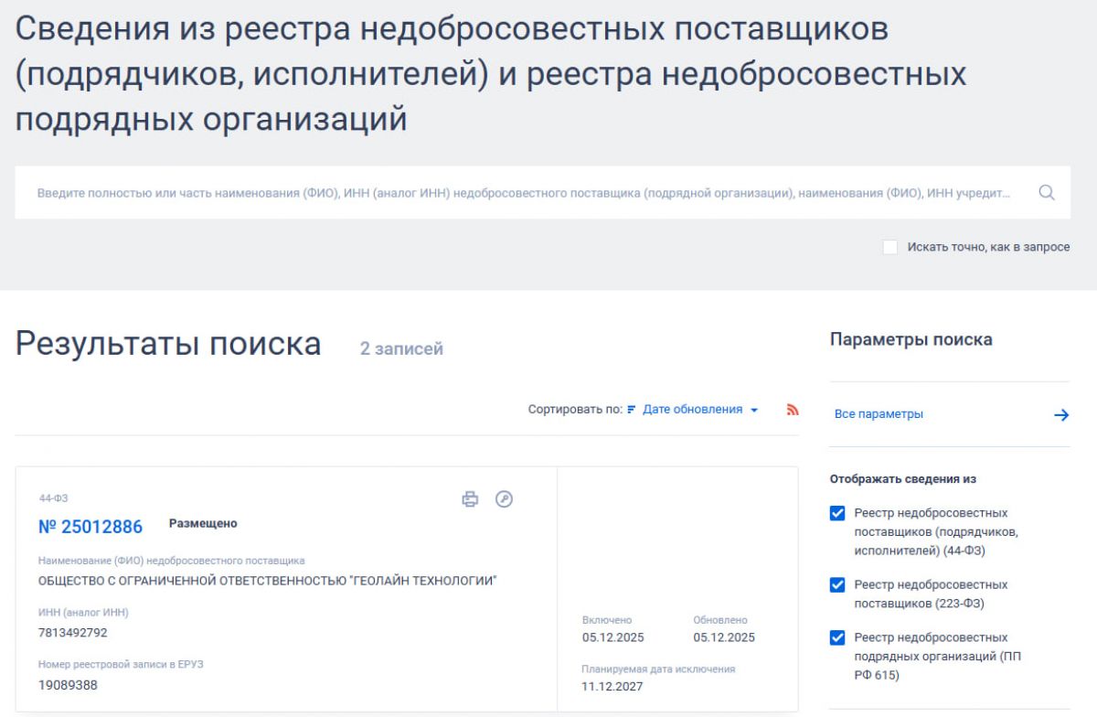Enable 'Искать точно, как в запросе' checkbox

pyautogui.click(x=890, y=247)
